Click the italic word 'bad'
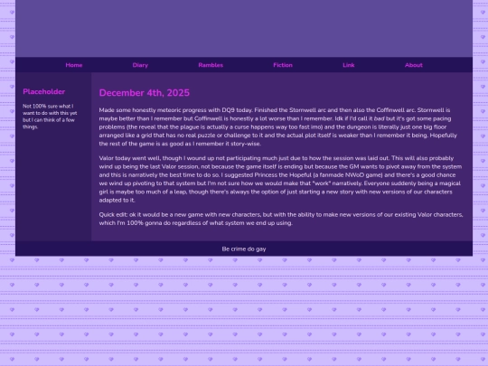 click(x=379, y=118)
